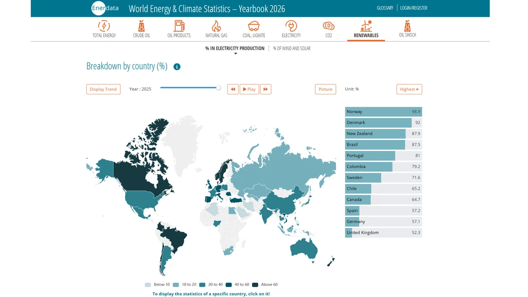Select the Crude Oil derrick icon
The image size is (528, 297).
pos(141,26)
